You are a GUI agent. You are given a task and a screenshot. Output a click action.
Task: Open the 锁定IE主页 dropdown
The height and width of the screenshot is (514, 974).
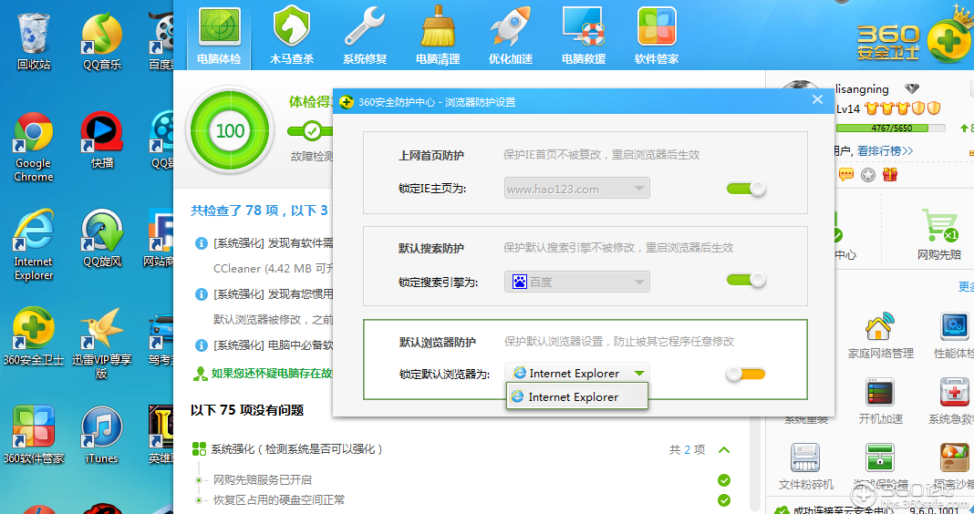click(x=577, y=188)
